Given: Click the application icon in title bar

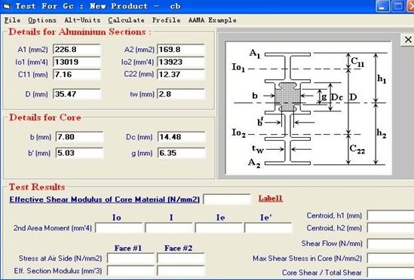Looking at the screenshot, I should pos(6,6).
